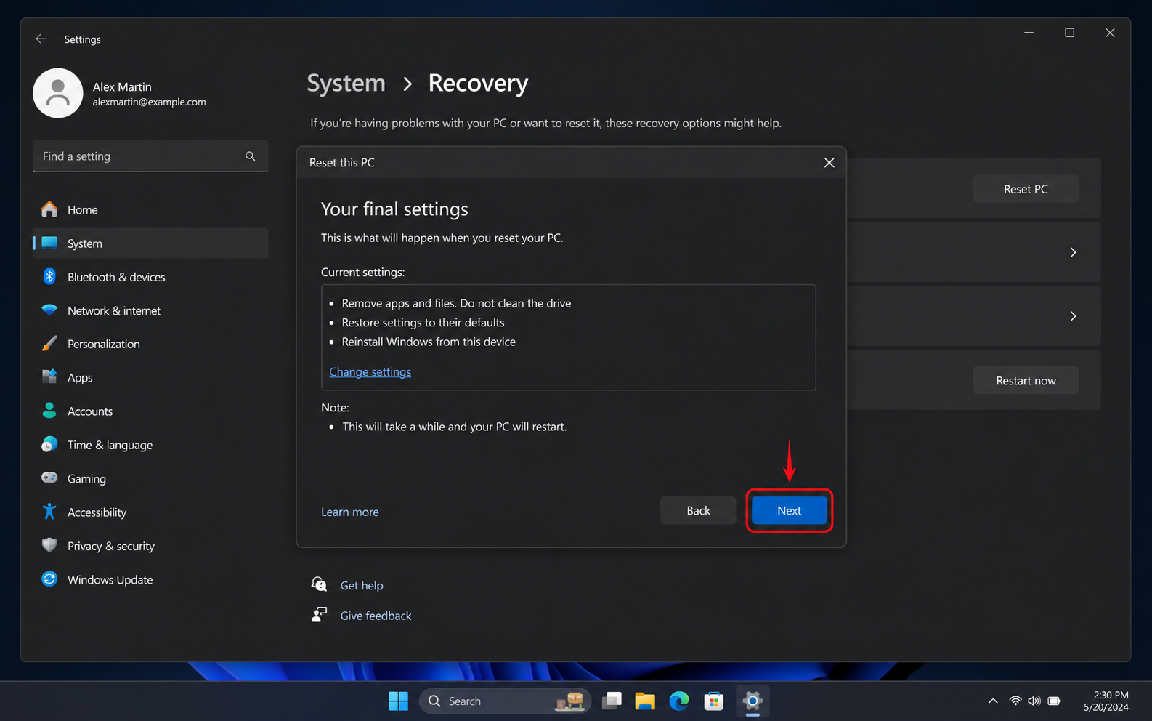
Task: Click the Wi-Fi icon in the tray
Action: (1015, 701)
